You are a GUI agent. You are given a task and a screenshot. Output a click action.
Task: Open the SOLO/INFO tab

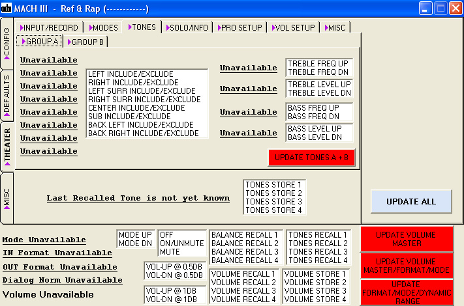187,28
